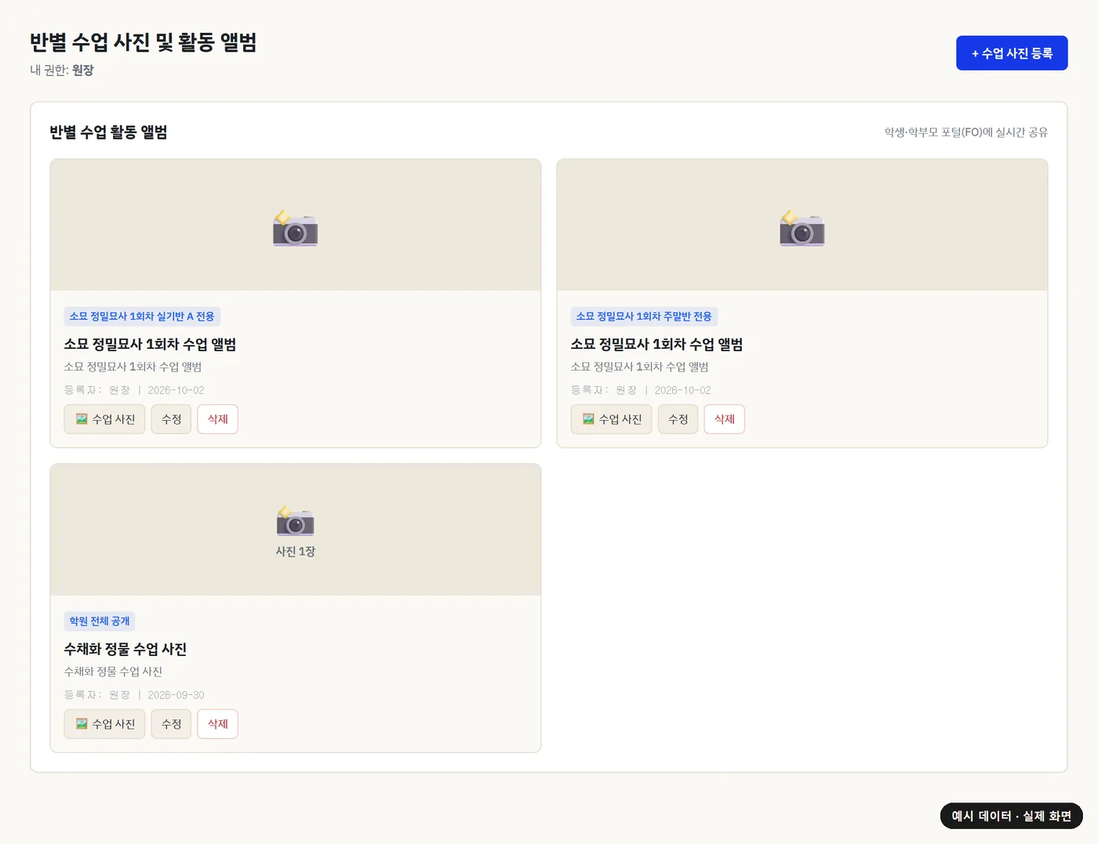Open 수업 사진 for the 수채화 정물 album
Screen dimensions: 1098x844
pos(104,724)
